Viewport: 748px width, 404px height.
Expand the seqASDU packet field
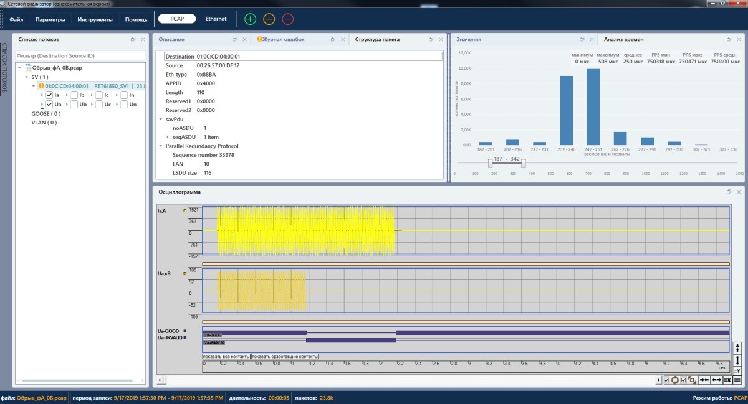167,137
